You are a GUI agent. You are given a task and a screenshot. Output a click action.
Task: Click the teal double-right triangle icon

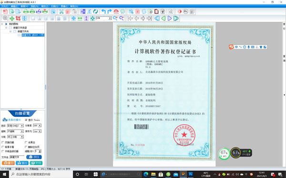(x=176, y=18)
